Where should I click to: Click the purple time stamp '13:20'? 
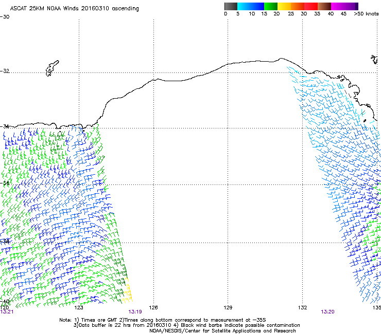pos(327,312)
